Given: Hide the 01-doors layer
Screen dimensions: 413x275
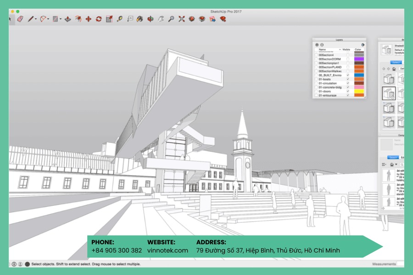Looking at the screenshot, I should tap(348, 91).
